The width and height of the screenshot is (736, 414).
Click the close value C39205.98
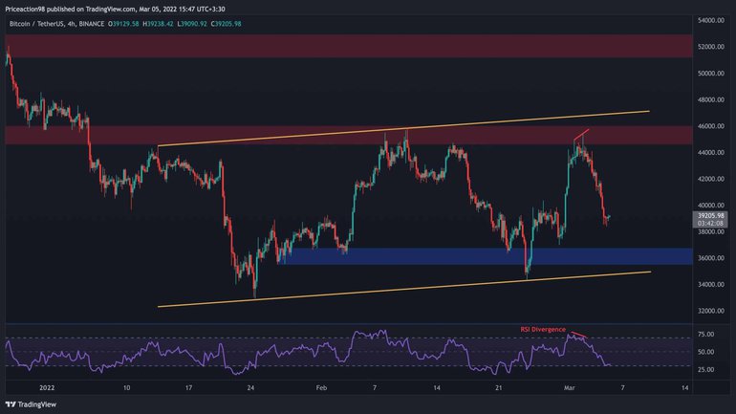pos(226,24)
